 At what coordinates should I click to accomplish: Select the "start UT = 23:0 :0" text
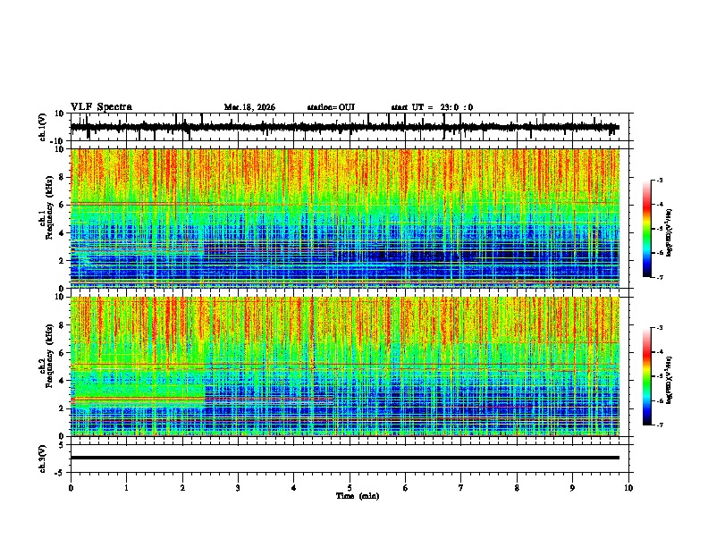click(432, 107)
